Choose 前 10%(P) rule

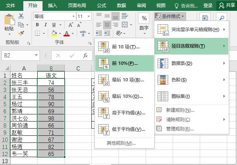125,63
